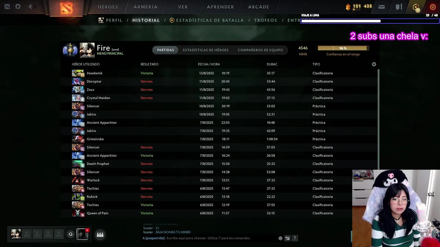Open Fire's profile avatar picture

click(x=87, y=50)
